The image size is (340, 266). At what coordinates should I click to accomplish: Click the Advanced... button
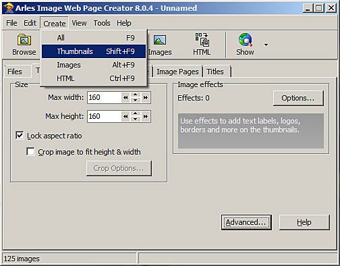(x=246, y=222)
